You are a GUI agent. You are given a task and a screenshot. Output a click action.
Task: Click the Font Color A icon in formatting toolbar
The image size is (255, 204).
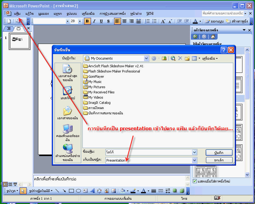point(195,21)
